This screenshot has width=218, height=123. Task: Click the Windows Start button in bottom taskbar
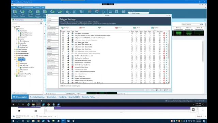pos(13,121)
